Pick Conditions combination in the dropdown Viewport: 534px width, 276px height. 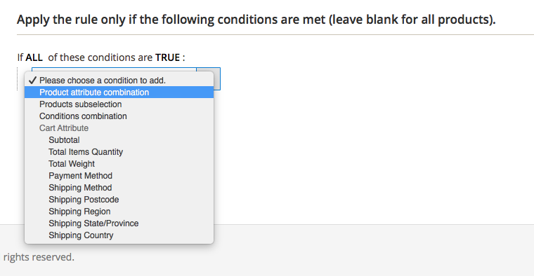click(x=119, y=116)
